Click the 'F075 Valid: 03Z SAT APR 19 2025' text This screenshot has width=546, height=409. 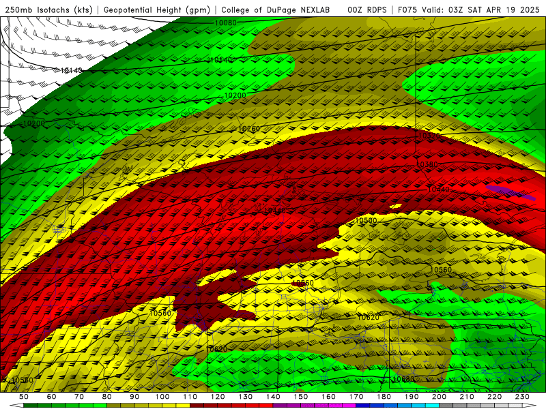click(x=469, y=10)
